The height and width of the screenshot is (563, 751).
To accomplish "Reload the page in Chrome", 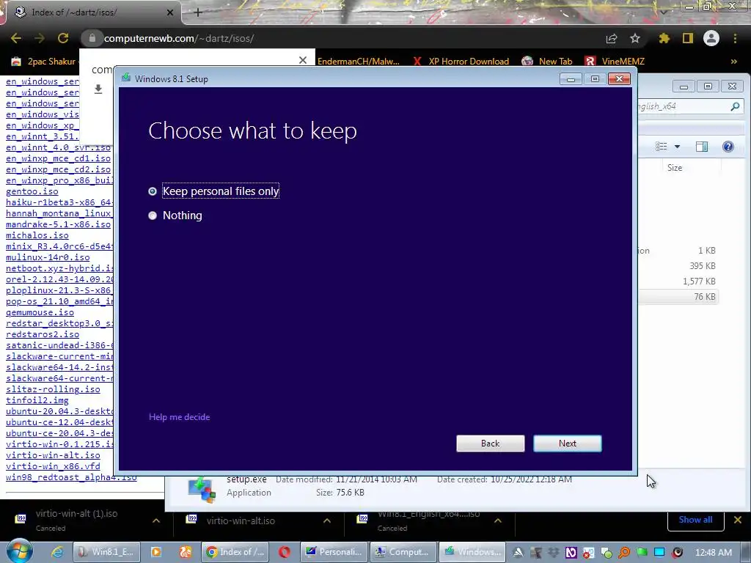I will click(x=63, y=38).
